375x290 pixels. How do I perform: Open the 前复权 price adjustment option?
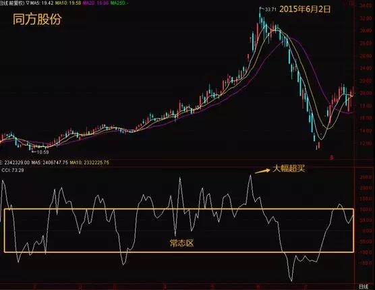click(16, 3)
